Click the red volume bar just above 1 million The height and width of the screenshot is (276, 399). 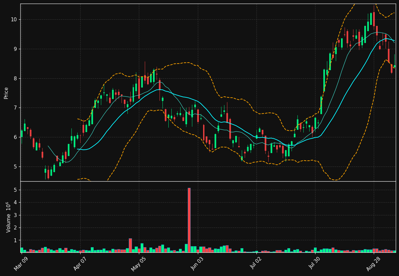click(x=130, y=245)
